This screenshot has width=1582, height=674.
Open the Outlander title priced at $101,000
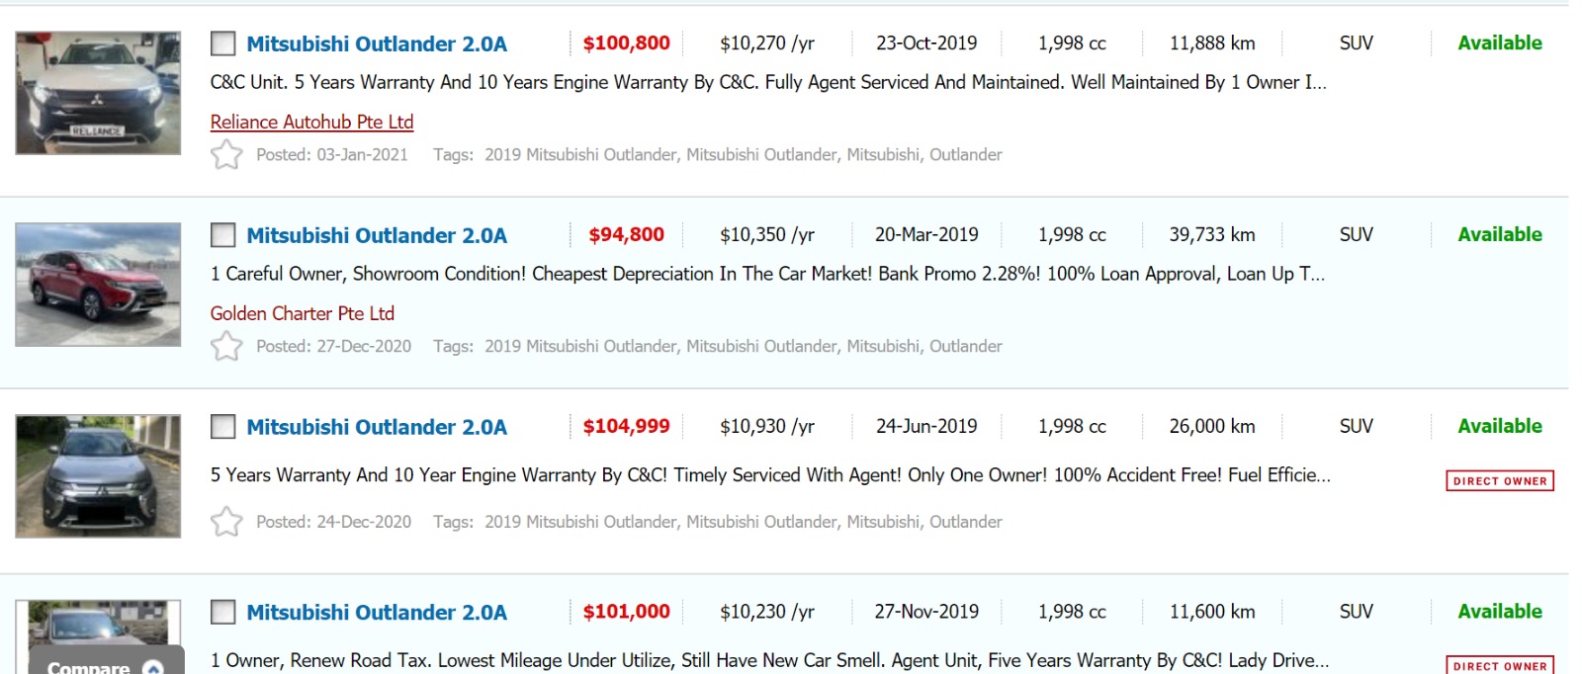[x=376, y=612]
